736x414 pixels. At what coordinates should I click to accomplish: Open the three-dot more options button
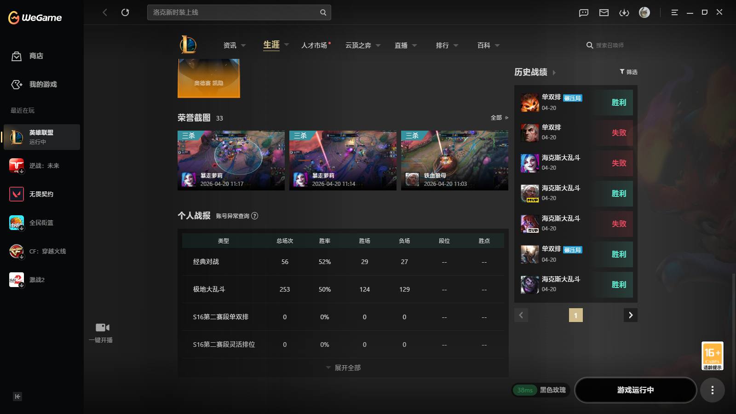(x=713, y=390)
